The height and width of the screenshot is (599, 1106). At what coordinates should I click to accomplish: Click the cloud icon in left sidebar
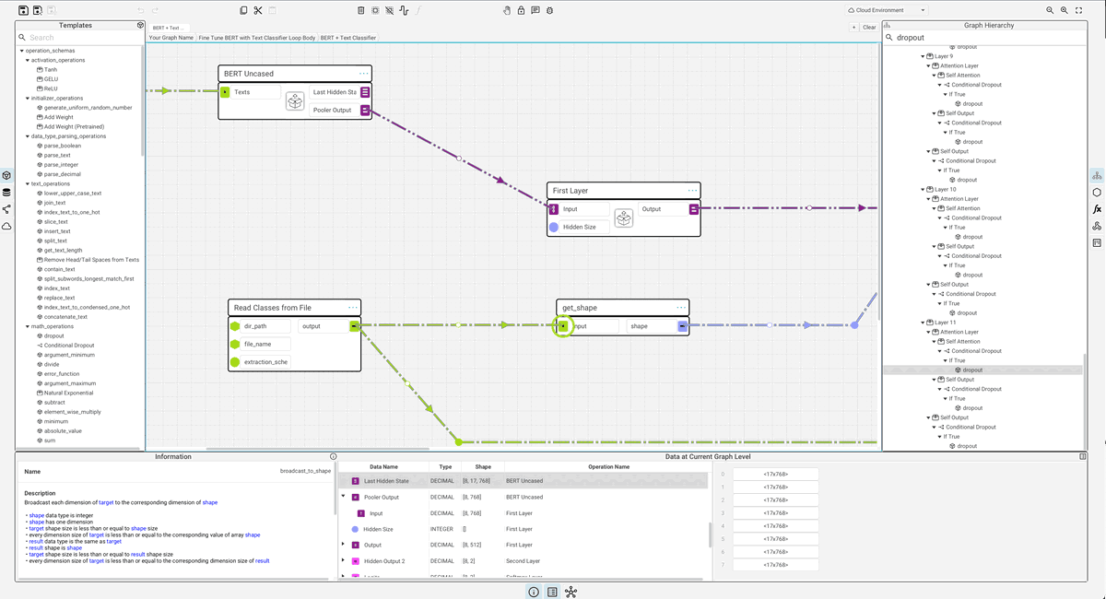pyautogui.click(x=6, y=226)
